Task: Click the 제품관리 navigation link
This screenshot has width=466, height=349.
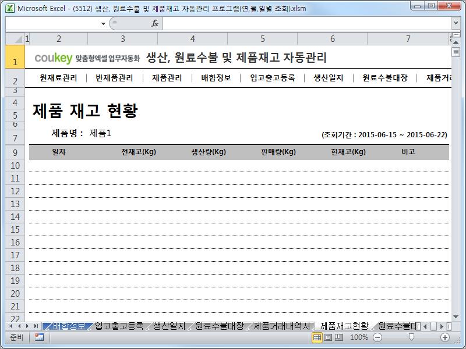Action: [167, 78]
